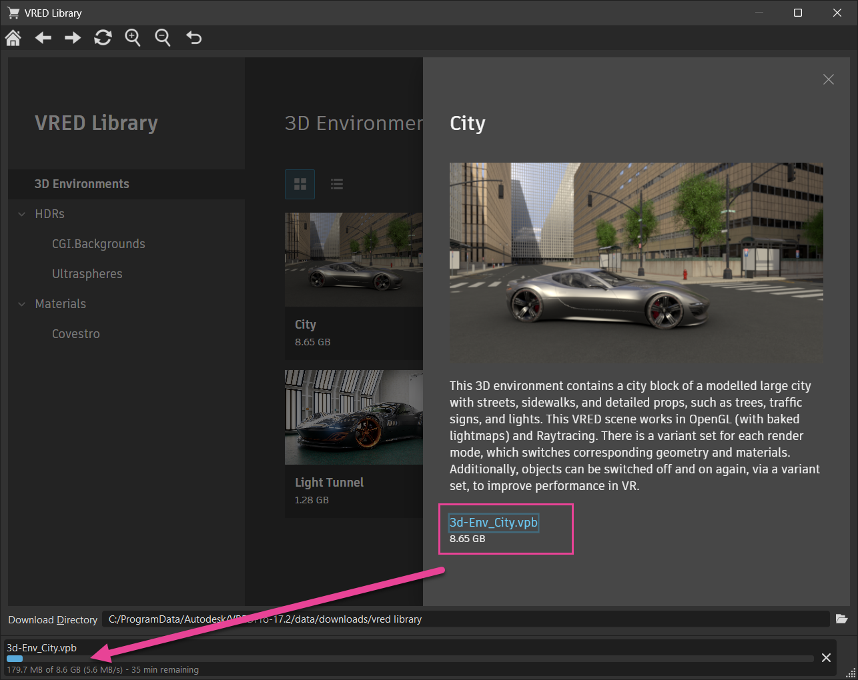
Task: Zoom out of the library view
Action: (x=163, y=38)
